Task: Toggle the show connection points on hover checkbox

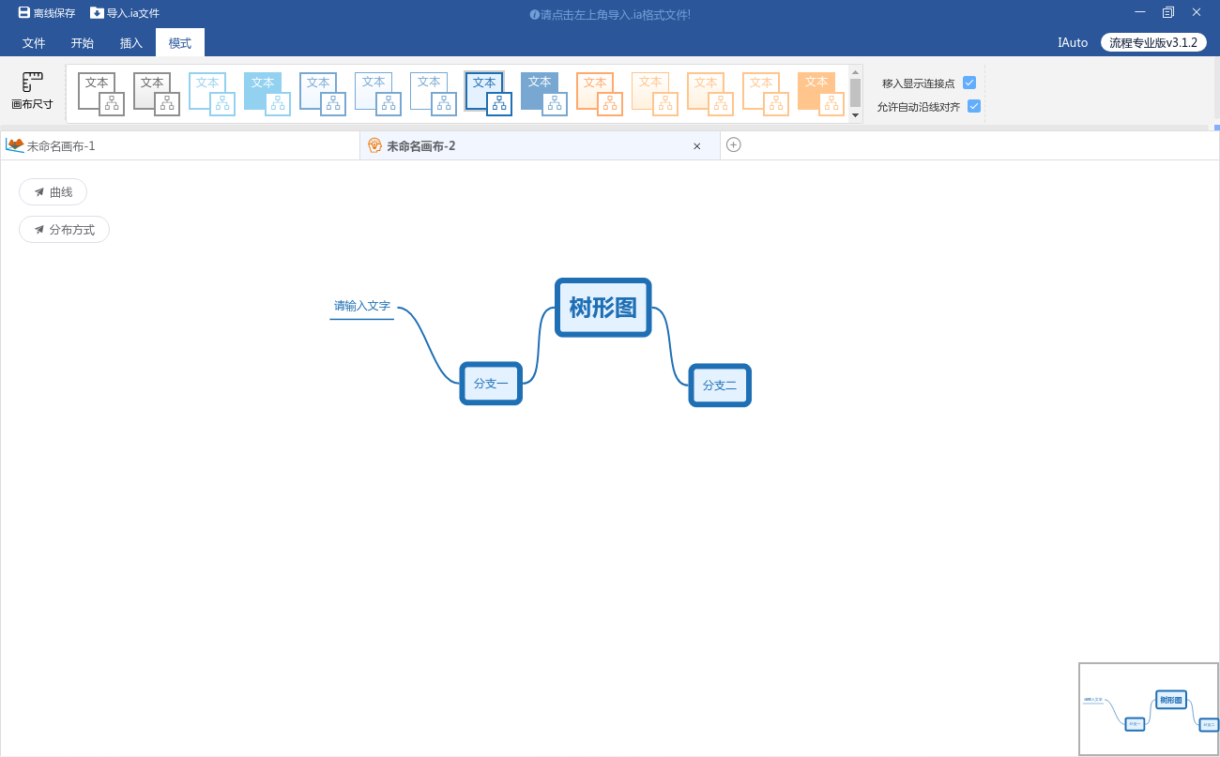Action: coord(969,83)
